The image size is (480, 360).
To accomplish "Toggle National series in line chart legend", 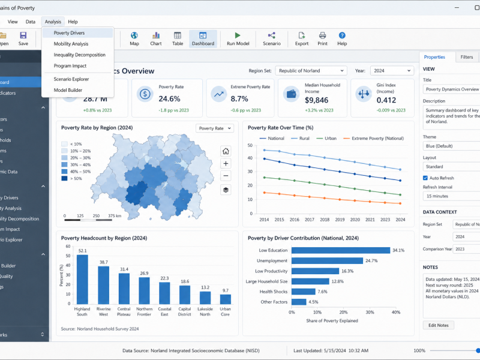I will coord(272,139).
